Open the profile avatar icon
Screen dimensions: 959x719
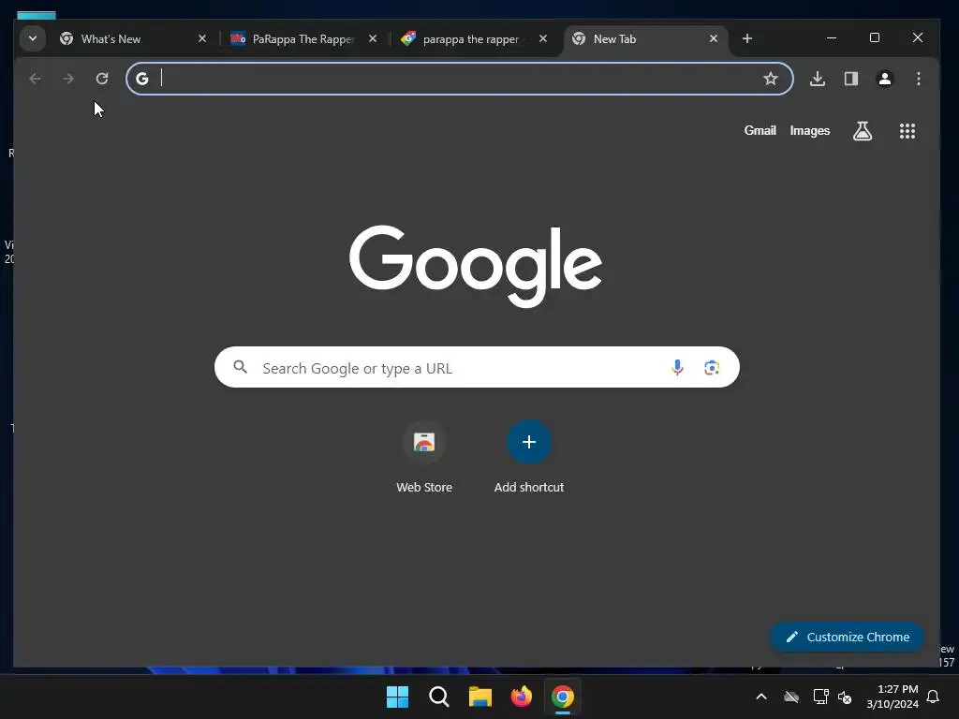pyautogui.click(x=884, y=79)
